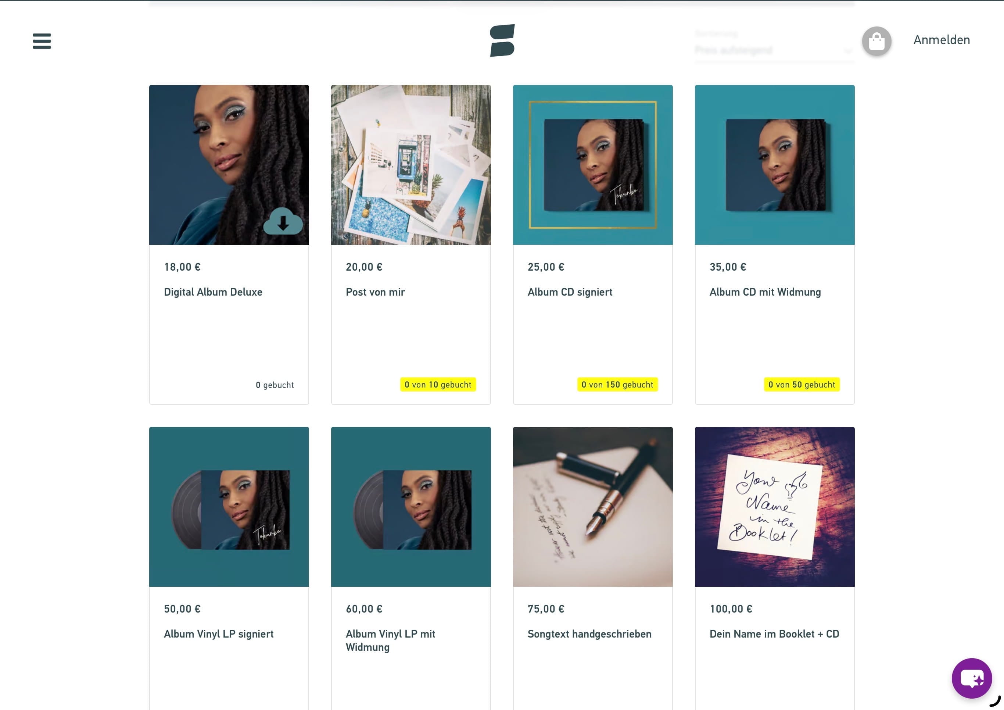Open the Songtext handgeschrieben pen image

pos(592,507)
